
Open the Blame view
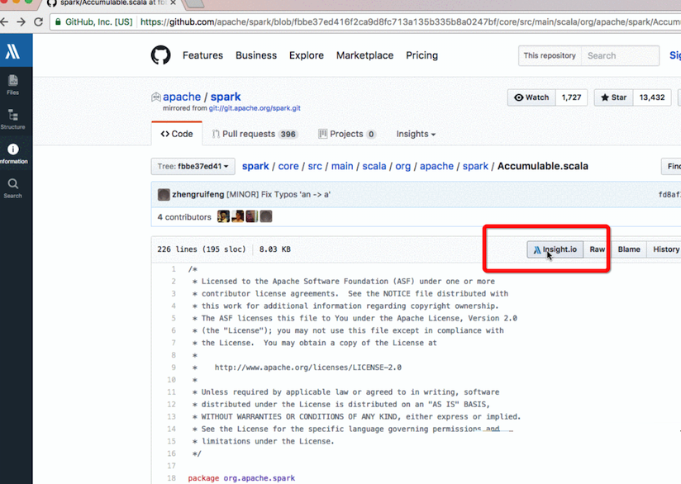[629, 249]
